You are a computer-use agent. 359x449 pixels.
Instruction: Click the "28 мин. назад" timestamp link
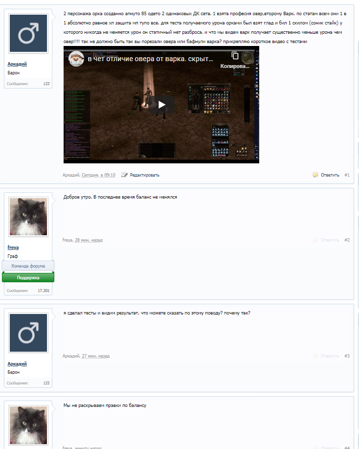coord(89,240)
